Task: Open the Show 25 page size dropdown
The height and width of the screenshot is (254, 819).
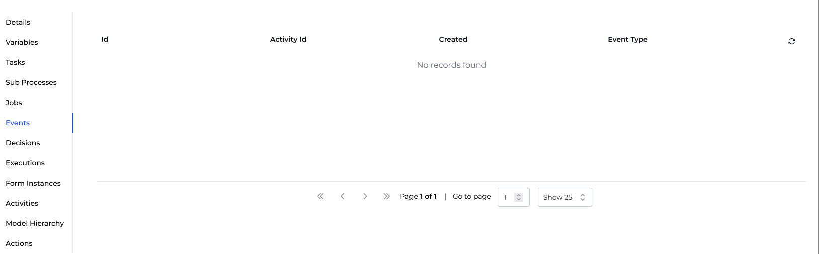Action: coord(564,197)
